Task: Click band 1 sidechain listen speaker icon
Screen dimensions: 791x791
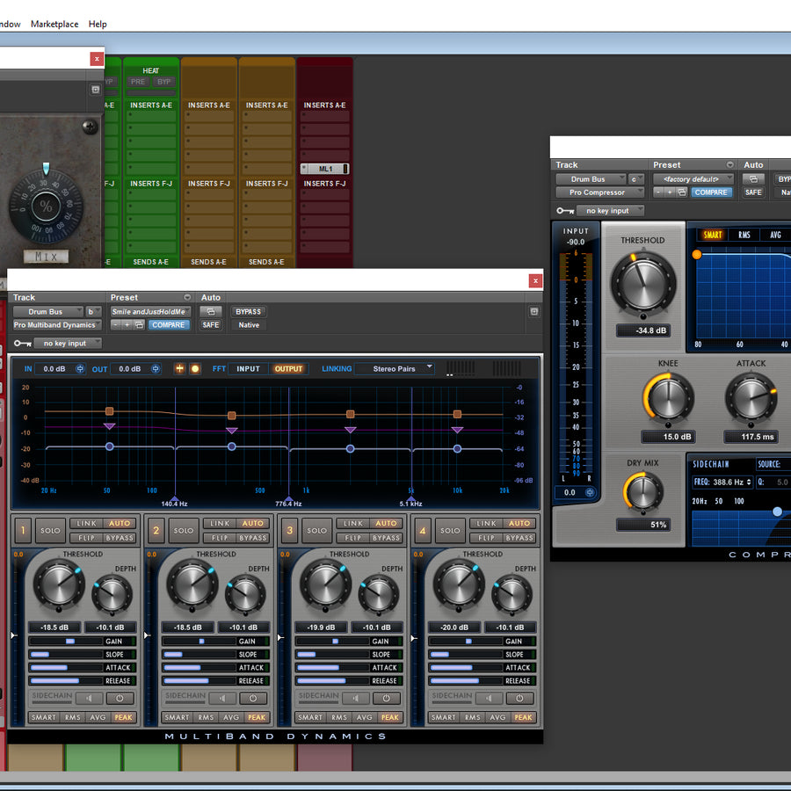Action: (88, 699)
